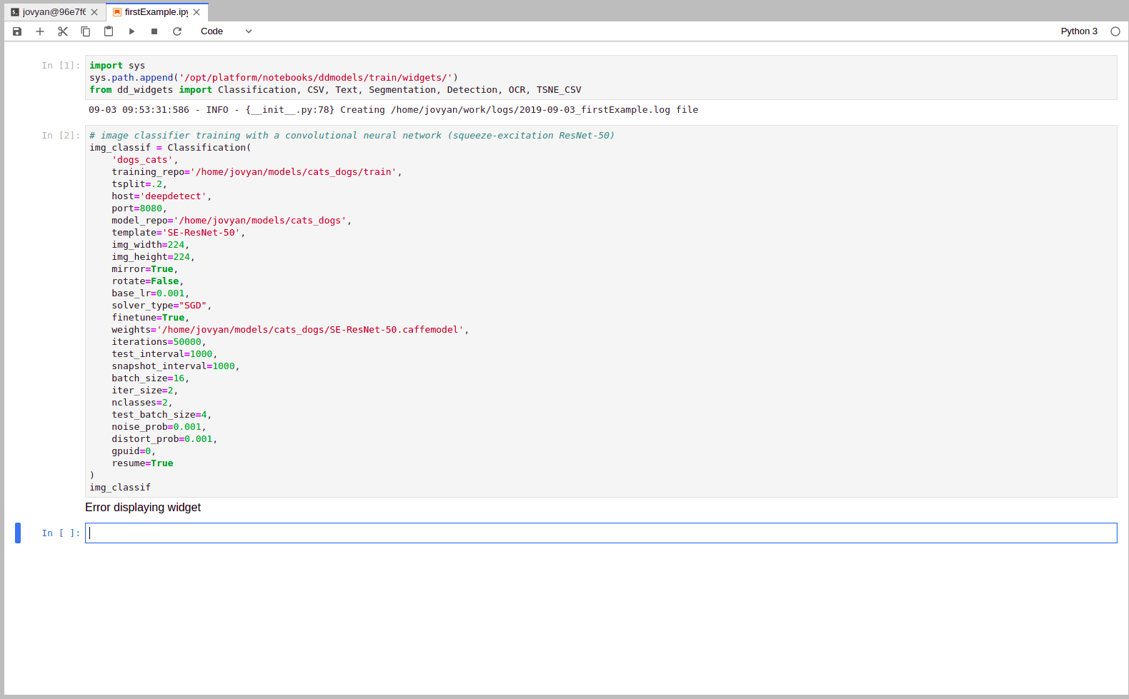Click the resume=True argument
This screenshot has height=699, width=1129.
coord(142,463)
